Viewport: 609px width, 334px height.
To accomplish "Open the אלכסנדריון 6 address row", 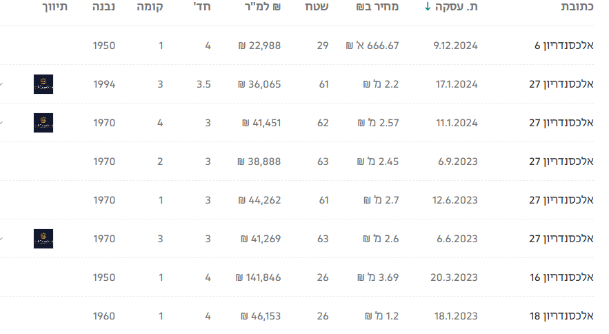I will tap(563, 46).
